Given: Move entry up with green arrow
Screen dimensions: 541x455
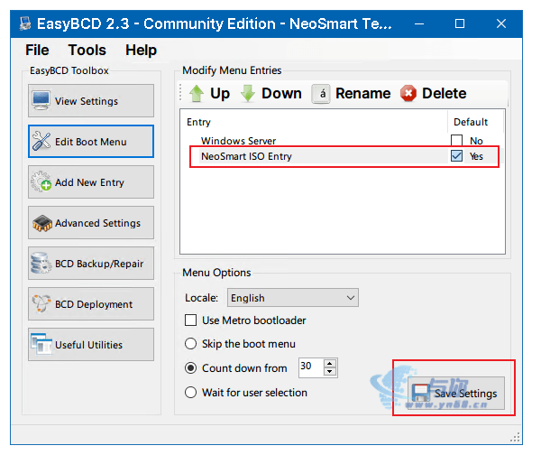Looking at the screenshot, I should pos(197,93).
